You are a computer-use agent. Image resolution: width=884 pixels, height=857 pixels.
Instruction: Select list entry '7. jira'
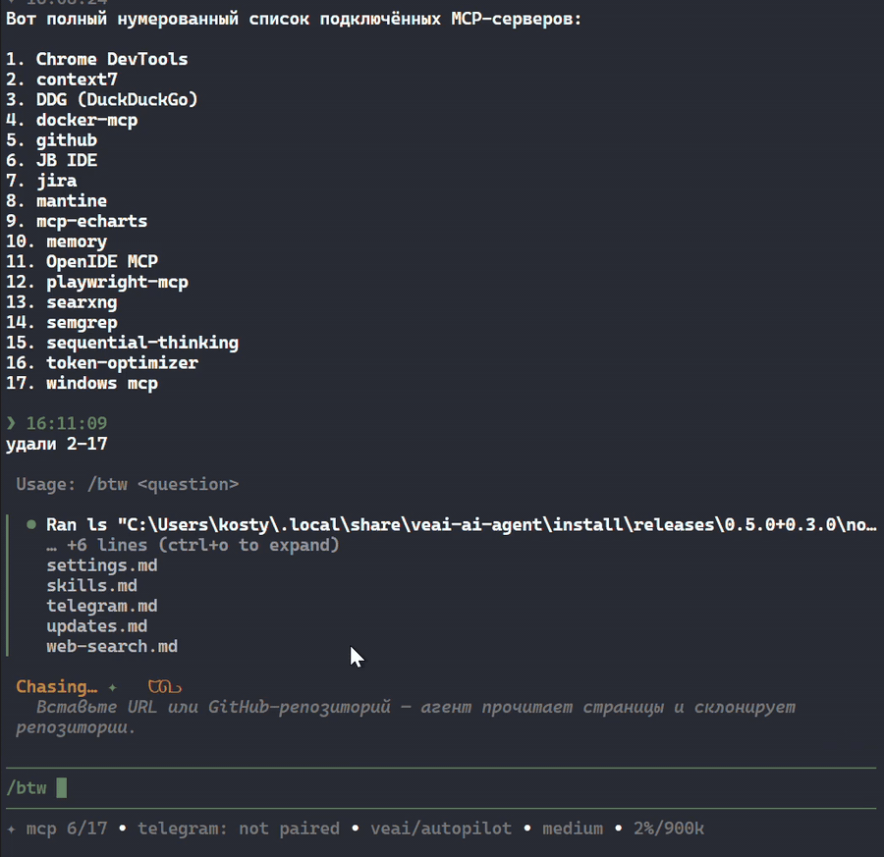pos(41,181)
